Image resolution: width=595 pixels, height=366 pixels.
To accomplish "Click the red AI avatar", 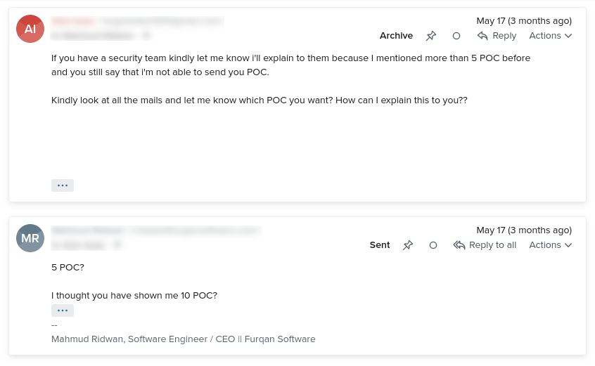I will click(30, 29).
